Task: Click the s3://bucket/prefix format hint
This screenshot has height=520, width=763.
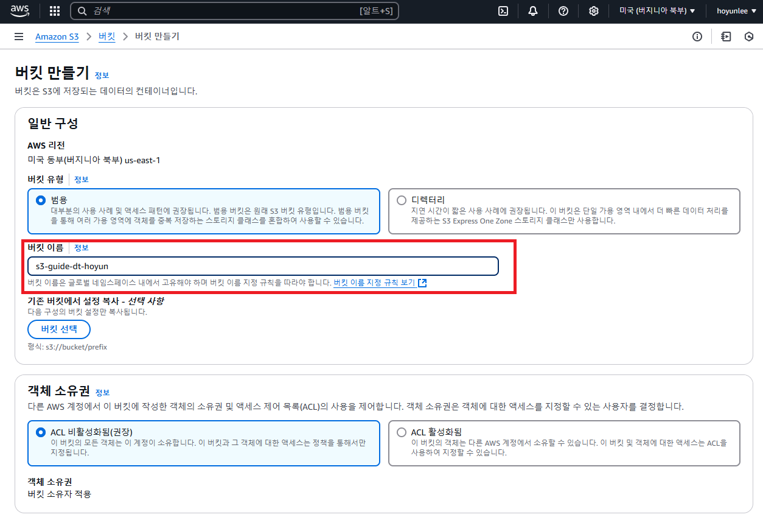Action: tap(68, 347)
